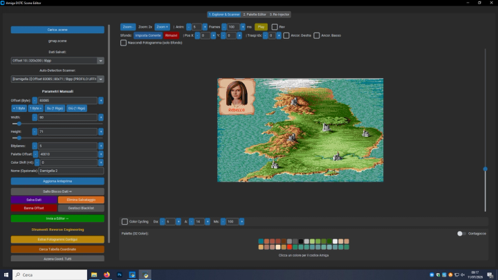Launch Firefox from the taskbar

[x=107, y=274]
